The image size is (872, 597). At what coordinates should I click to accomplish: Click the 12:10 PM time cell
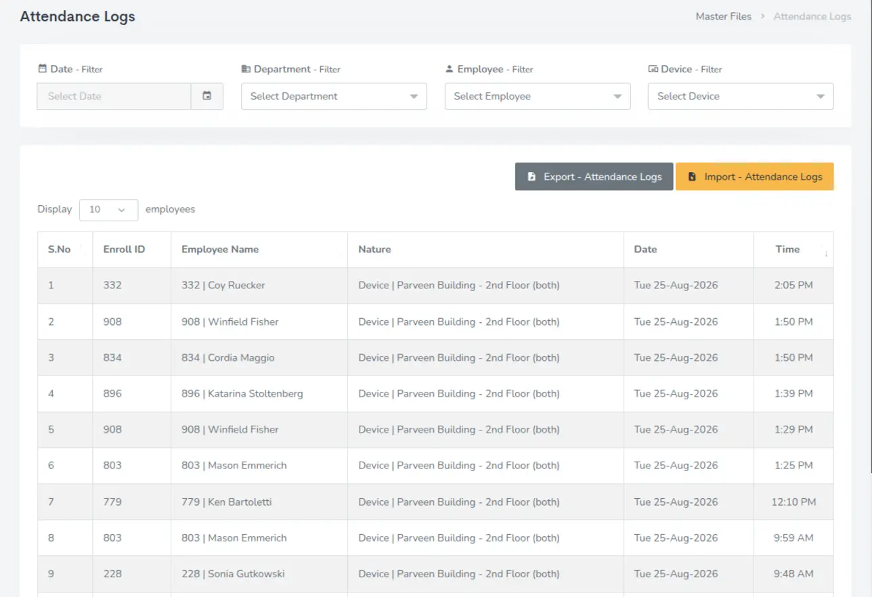tap(793, 502)
